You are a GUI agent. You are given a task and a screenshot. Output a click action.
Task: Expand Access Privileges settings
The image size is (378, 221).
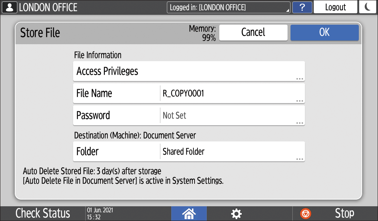[x=189, y=71]
